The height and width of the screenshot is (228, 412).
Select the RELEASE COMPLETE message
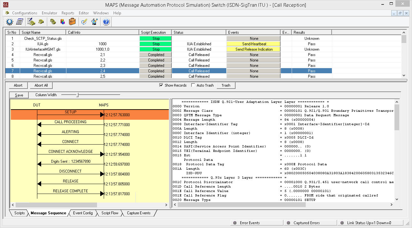pos(71,191)
